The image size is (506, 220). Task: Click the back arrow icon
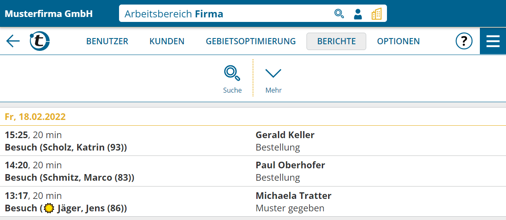(13, 41)
